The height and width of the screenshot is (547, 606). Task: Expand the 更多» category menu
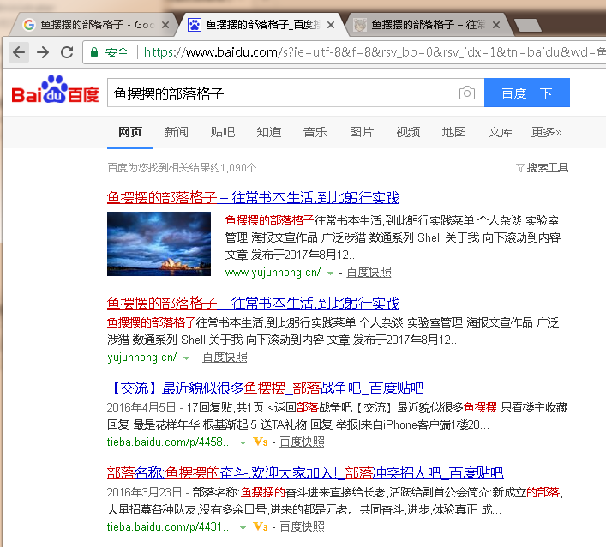(546, 132)
